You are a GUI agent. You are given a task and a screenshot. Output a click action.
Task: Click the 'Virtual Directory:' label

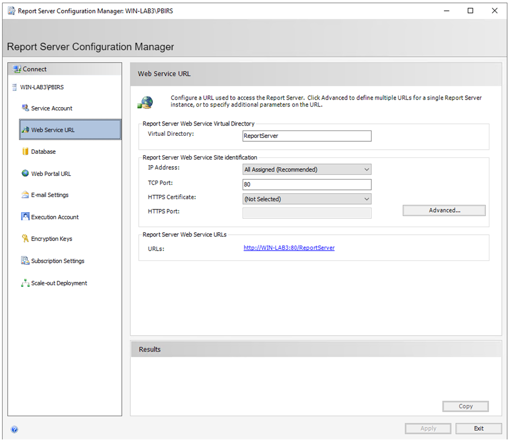[x=171, y=134]
